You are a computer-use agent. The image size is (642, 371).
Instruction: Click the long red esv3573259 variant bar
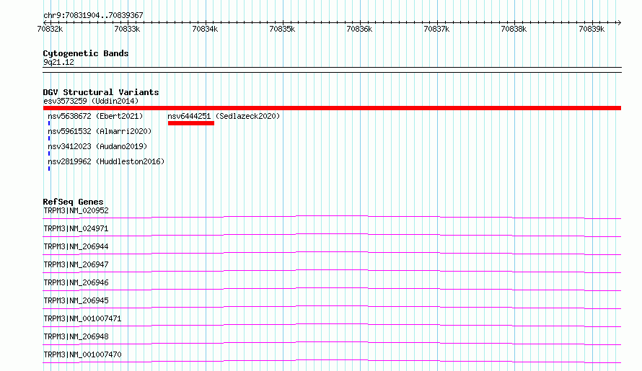click(332, 108)
